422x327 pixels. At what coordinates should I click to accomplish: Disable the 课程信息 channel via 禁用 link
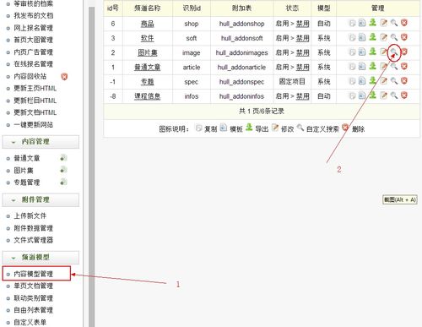303,96
